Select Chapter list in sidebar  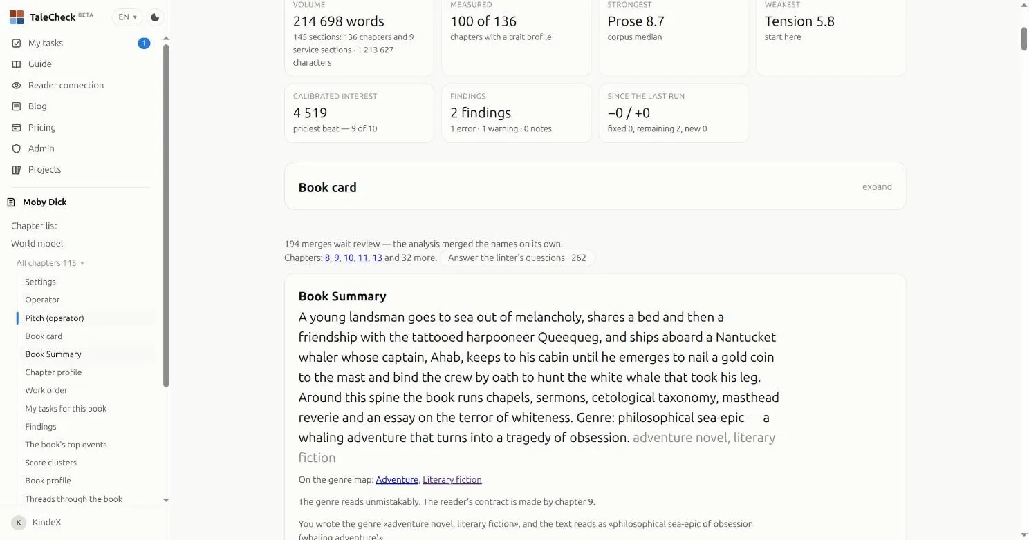[x=34, y=226]
